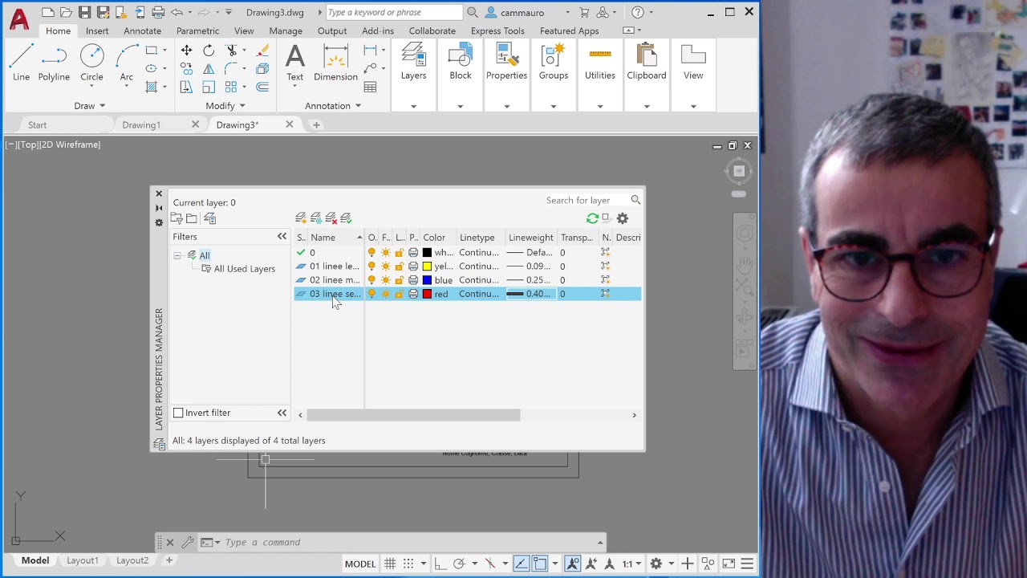1027x578 pixels.
Task: Open the Annotate ribbon tab
Action: pos(142,31)
